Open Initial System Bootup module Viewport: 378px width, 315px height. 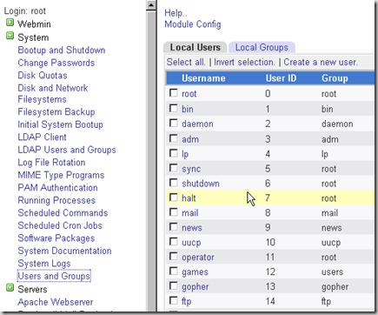tap(60, 124)
